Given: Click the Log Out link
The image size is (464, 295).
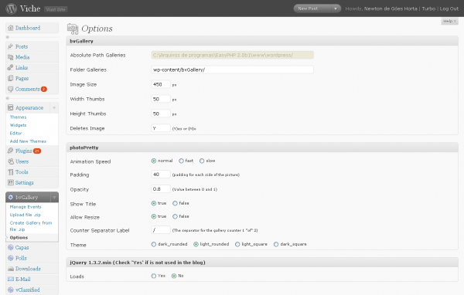Looking at the screenshot, I should [449, 8].
